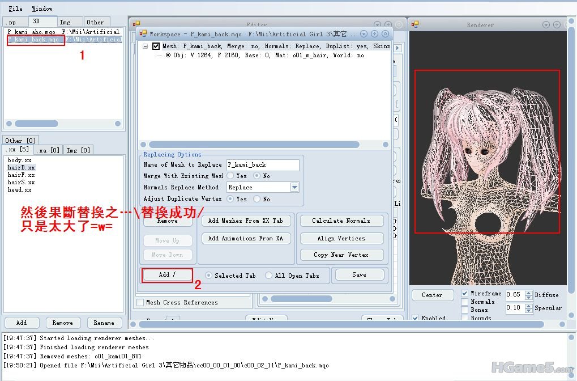Click left arrow of opened-files list scrollbar
The height and width of the screenshot is (381, 577).
(x=9, y=124)
